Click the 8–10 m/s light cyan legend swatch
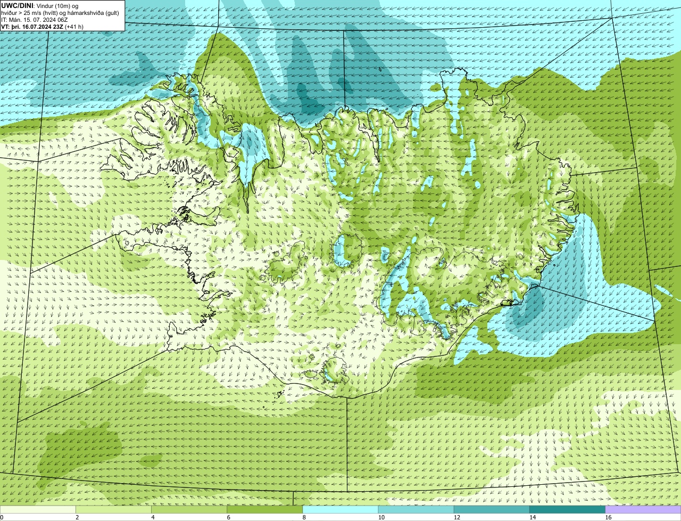Viewport: 681px width, 521px height. (x=340, y=510)
